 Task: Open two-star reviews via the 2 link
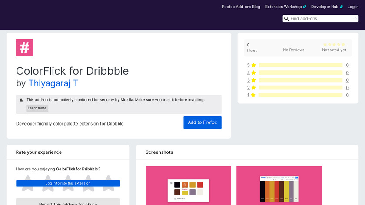[x=249, y=87]
